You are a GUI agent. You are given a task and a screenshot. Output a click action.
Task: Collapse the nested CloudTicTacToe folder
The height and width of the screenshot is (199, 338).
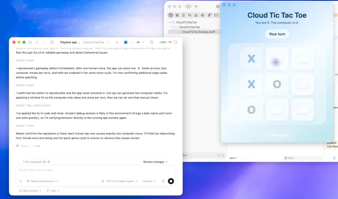[173, 27]
